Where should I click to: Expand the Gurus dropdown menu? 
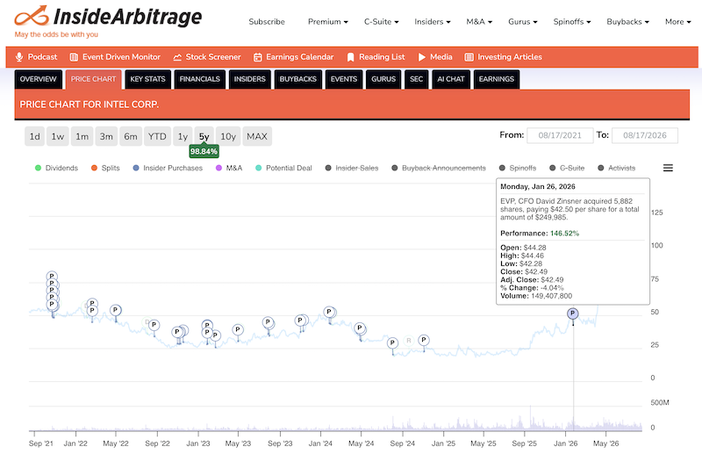click(522, 21)
